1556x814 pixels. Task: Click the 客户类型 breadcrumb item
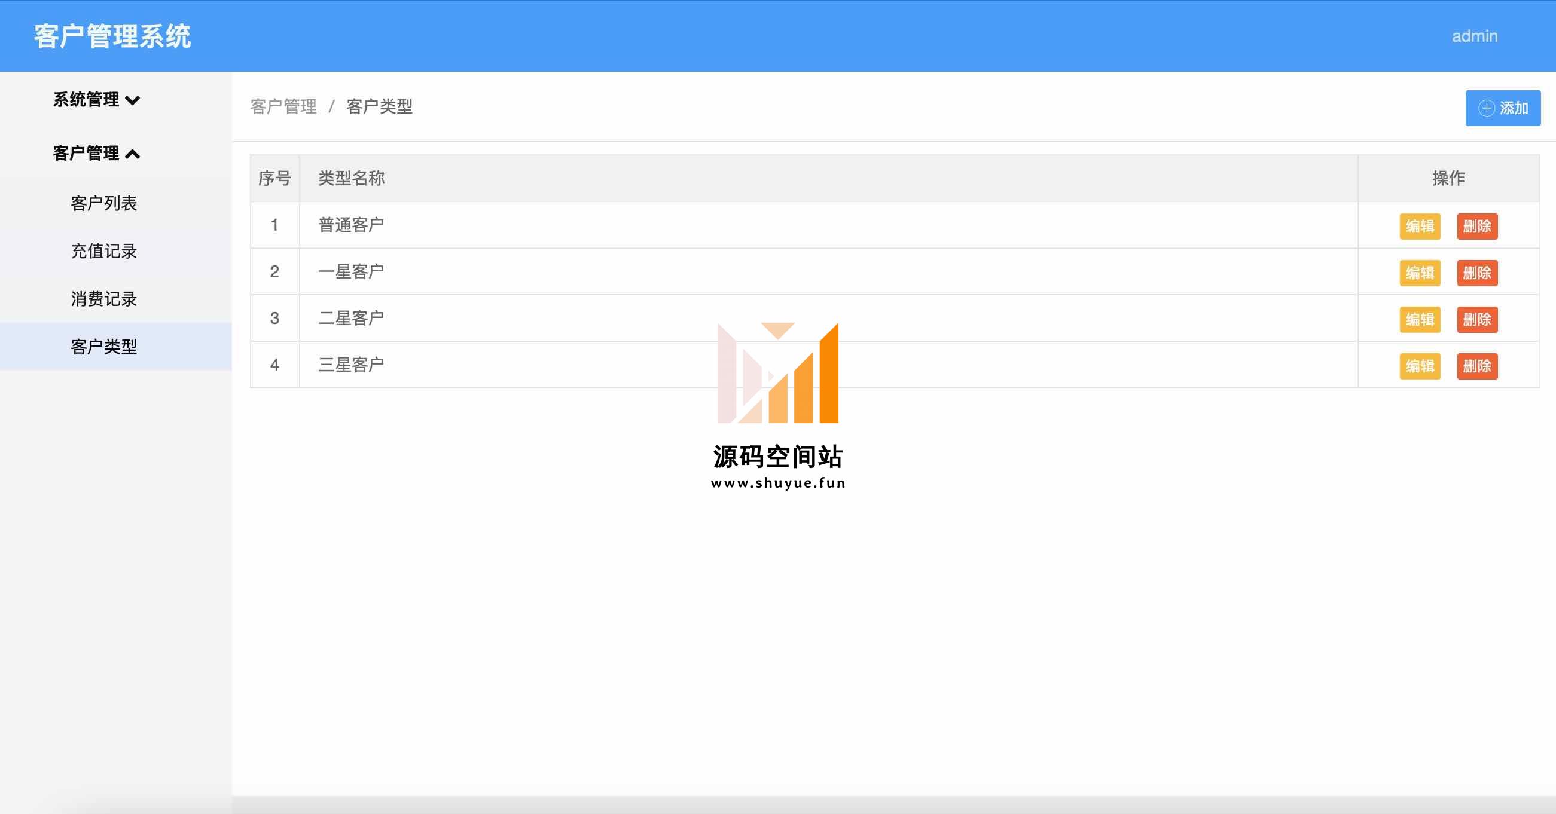pos(379,107)
